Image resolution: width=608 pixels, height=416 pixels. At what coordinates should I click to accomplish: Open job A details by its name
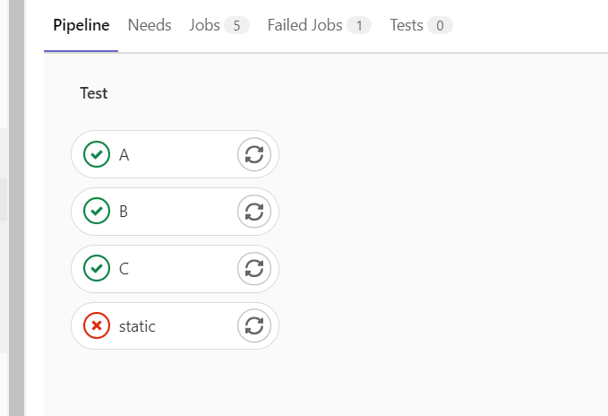click(x=124, y=155)
